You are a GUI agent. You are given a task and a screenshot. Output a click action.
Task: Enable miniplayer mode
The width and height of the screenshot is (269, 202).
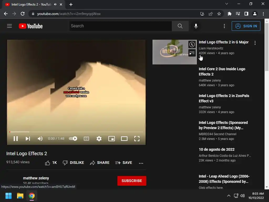111,138
